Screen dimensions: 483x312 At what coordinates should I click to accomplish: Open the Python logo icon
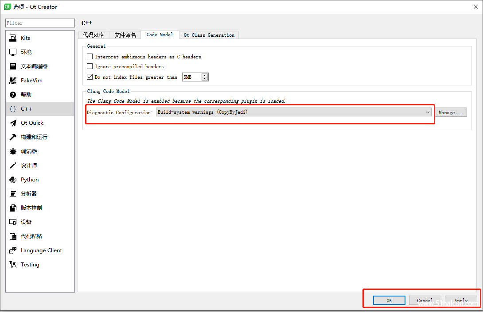pos(13,180)
